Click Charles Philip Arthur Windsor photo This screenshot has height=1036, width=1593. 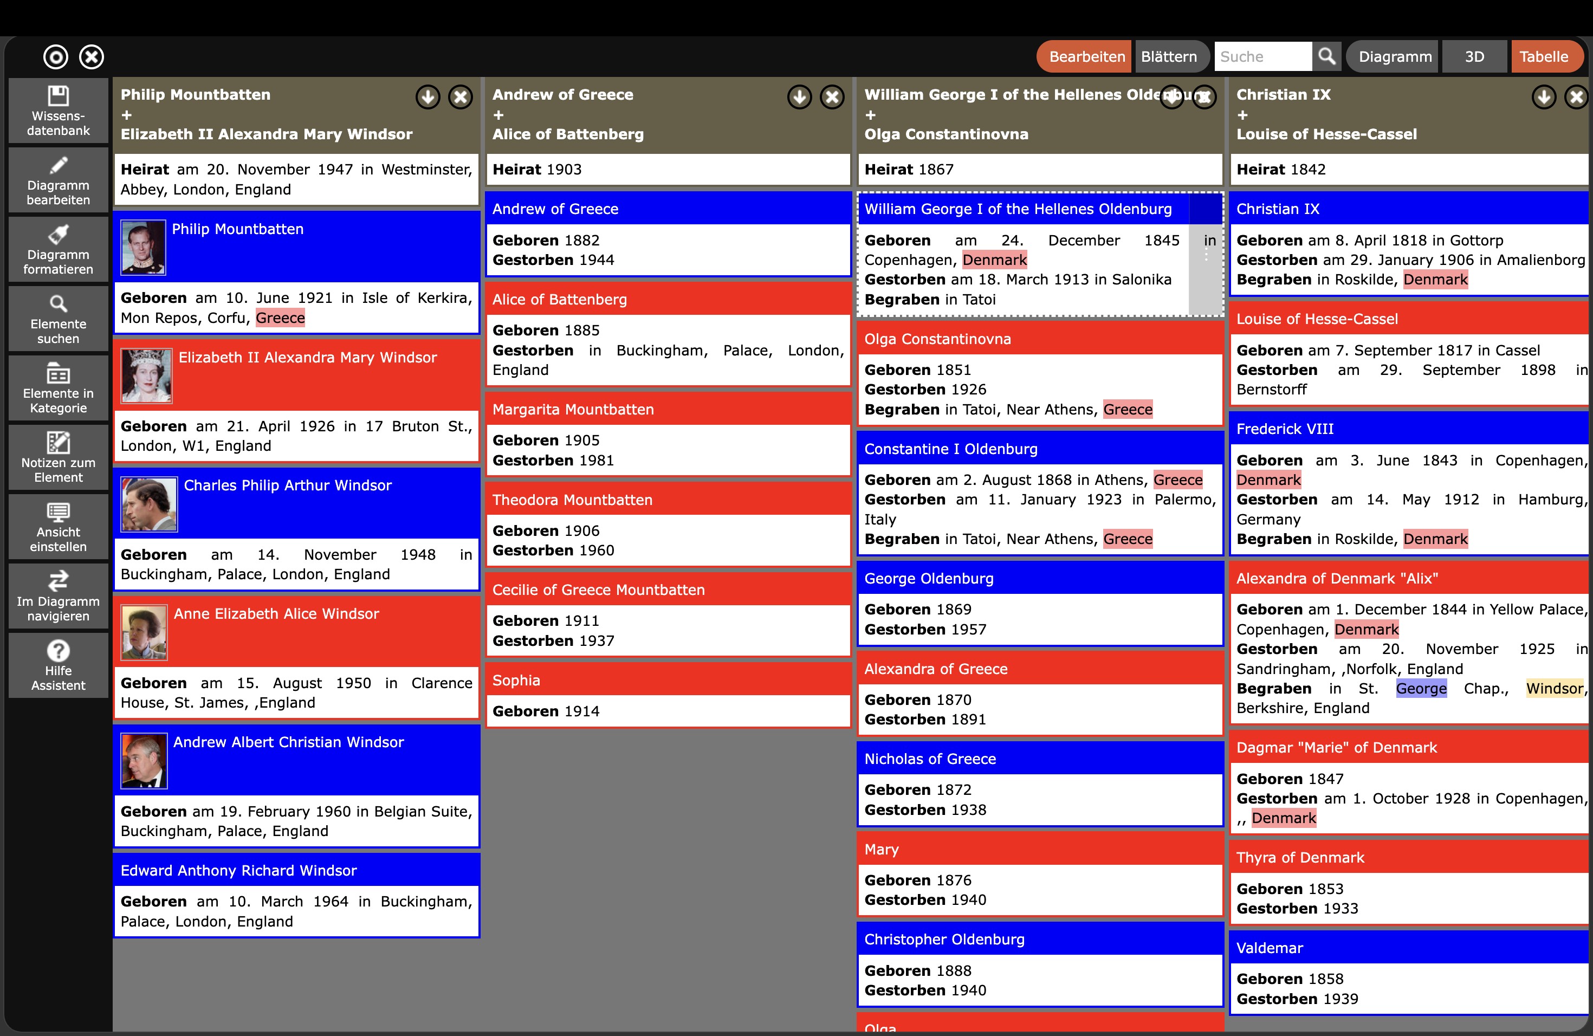tap(149, 504)
